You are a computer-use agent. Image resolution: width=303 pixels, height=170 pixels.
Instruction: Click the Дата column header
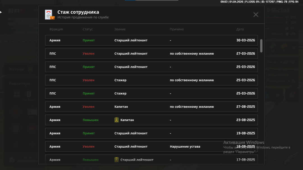pyautogui.click(x=240, y=29)
